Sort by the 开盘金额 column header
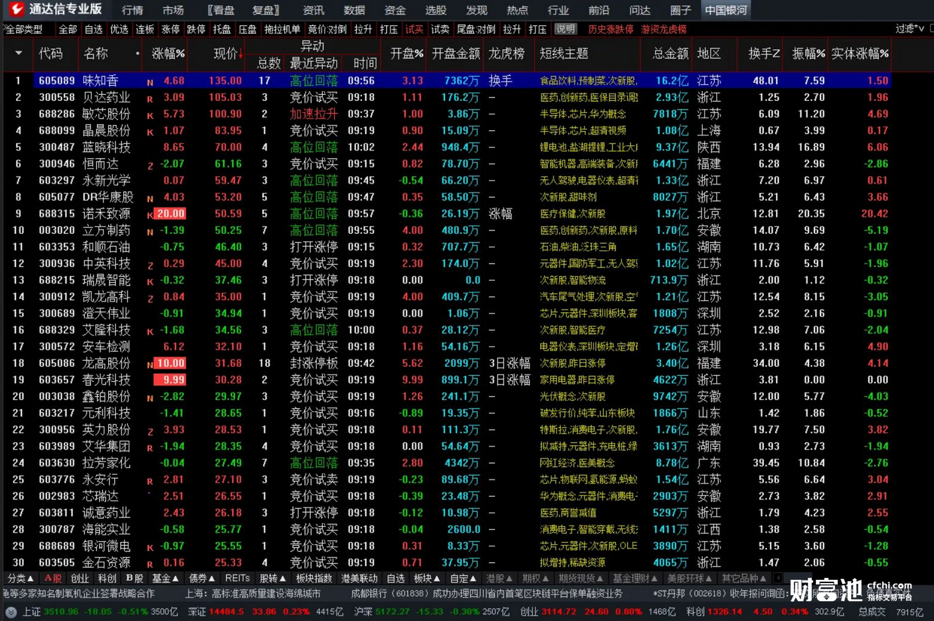This screenshot has width=934, height=621. [x=456, y=54]
